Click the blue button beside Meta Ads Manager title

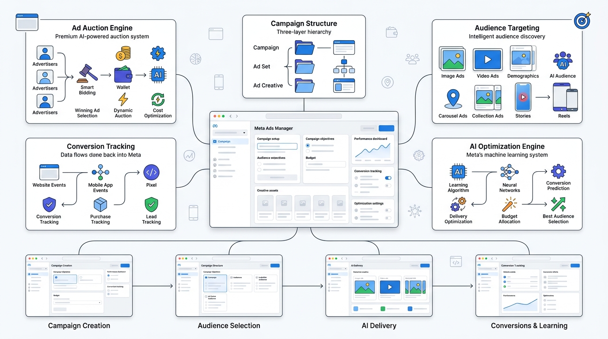point(386,128)
